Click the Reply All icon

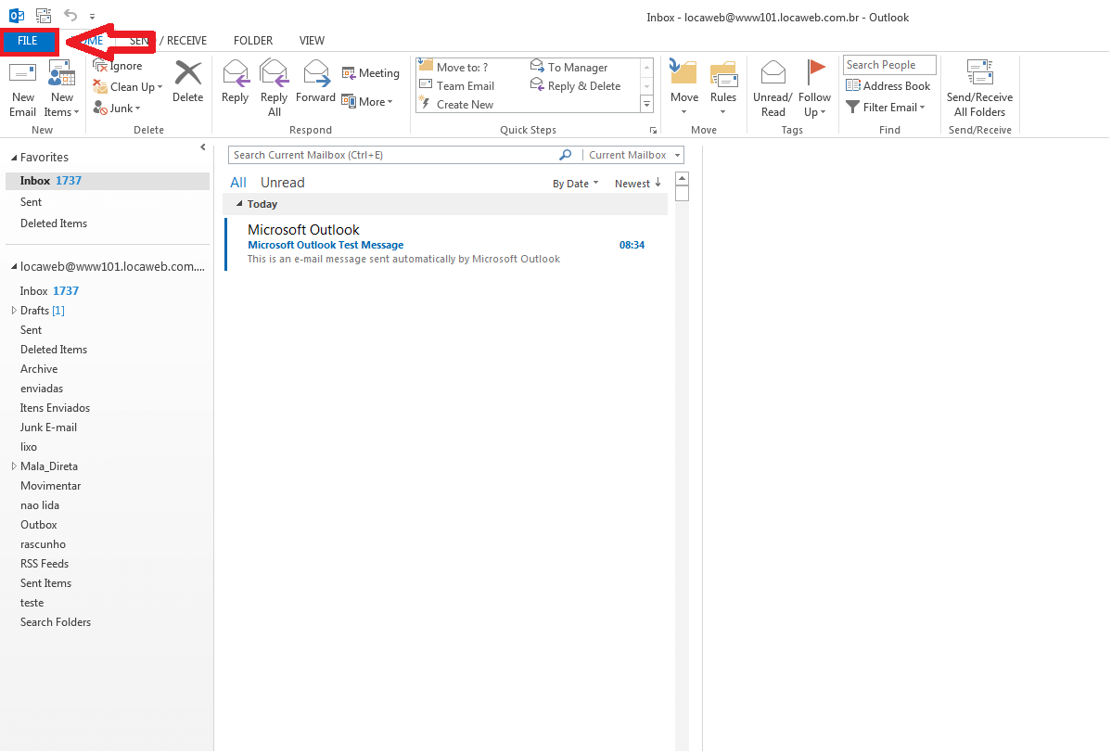click(x=275, y=73)
